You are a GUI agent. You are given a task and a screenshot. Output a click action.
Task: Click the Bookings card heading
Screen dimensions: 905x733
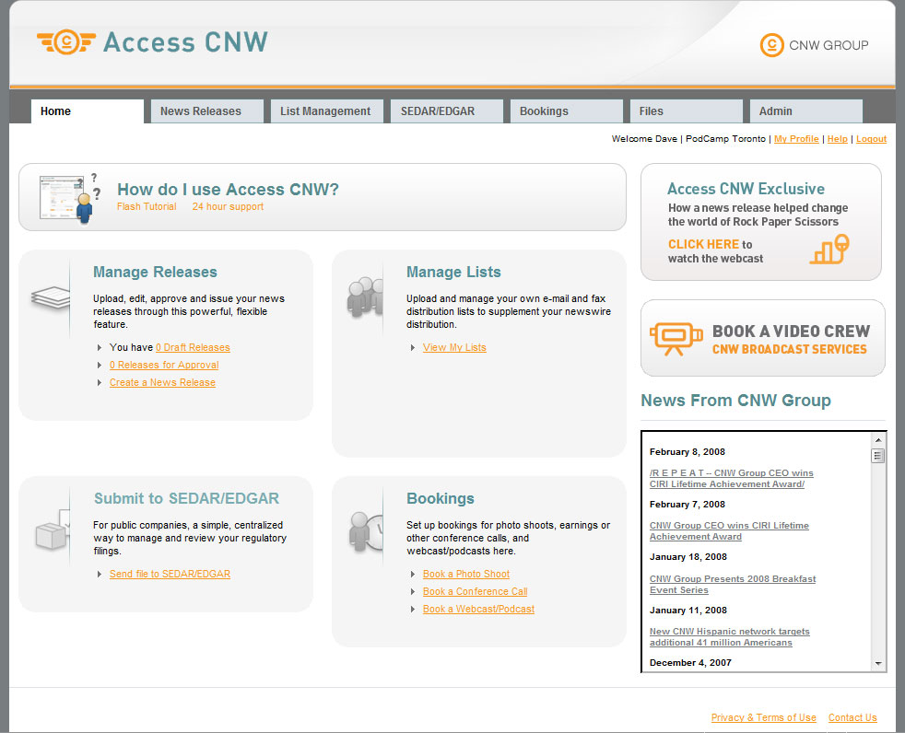point(441,498)
